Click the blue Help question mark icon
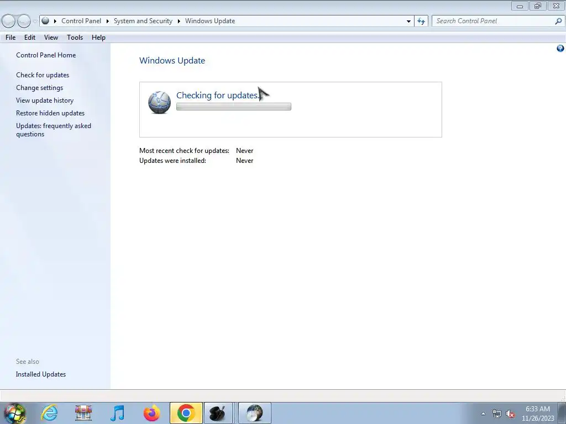The image size is (566, 424). (560, 49)
